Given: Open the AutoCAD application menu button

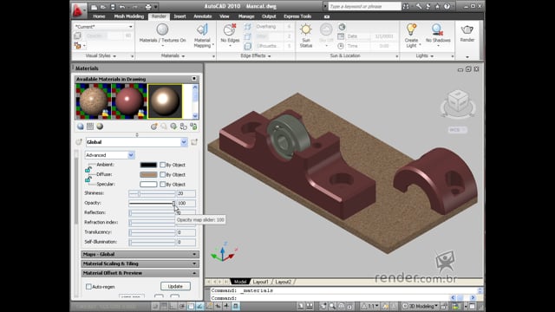Looking at the screenshot, I should (78, 10).
